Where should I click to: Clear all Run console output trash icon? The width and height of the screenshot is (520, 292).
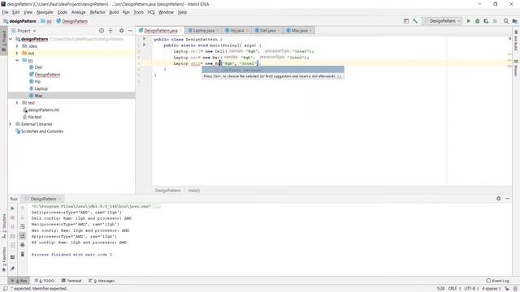[23, 254]
